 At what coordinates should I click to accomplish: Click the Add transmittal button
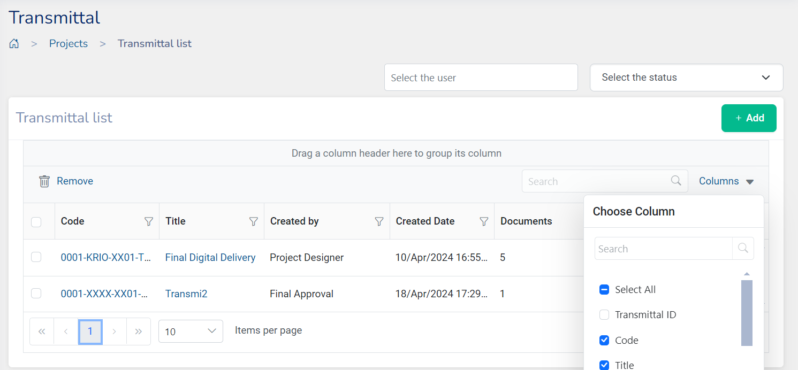click(748, 118)
